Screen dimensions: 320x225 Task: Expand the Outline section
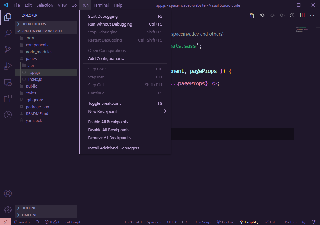pyautogui.click(x=46, y=208)
